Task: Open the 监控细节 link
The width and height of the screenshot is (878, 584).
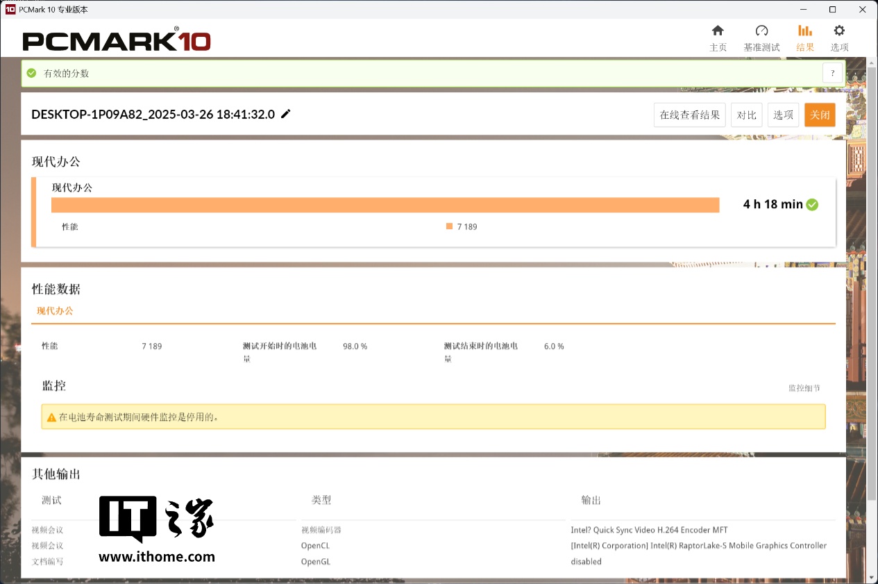Action: tap(804, 388)
